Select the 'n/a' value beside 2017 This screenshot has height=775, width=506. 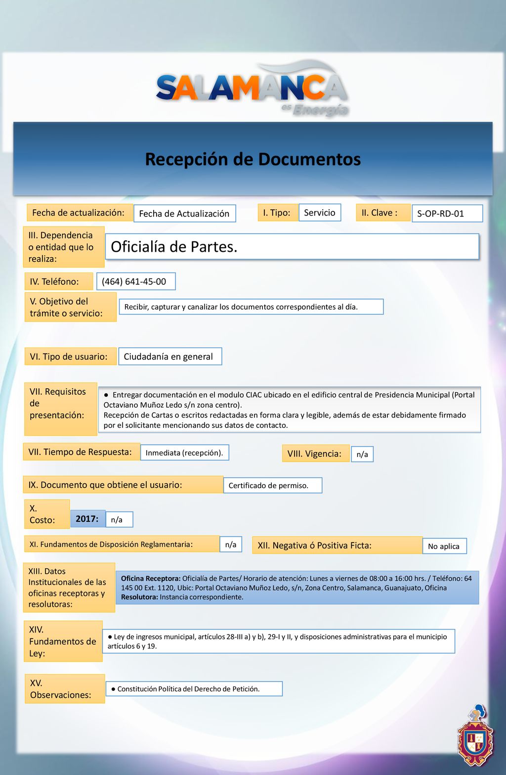[119, 519]
